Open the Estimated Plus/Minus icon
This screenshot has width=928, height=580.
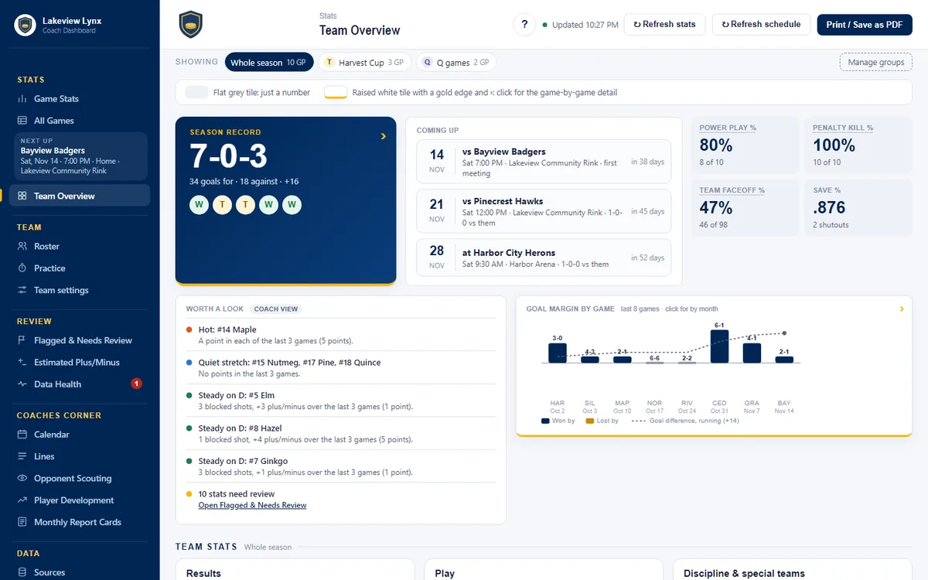coord(22,363)
